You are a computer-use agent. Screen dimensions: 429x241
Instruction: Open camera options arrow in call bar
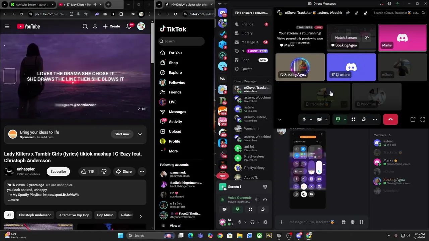(326, 119)
